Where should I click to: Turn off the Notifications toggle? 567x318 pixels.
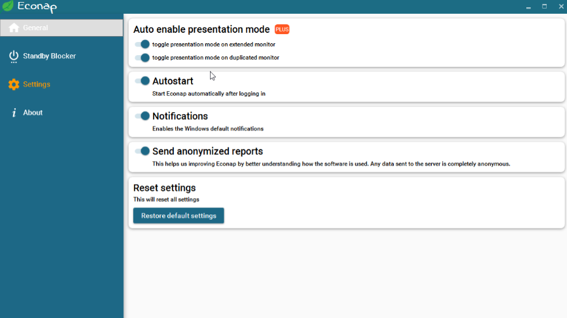[142, 115]
